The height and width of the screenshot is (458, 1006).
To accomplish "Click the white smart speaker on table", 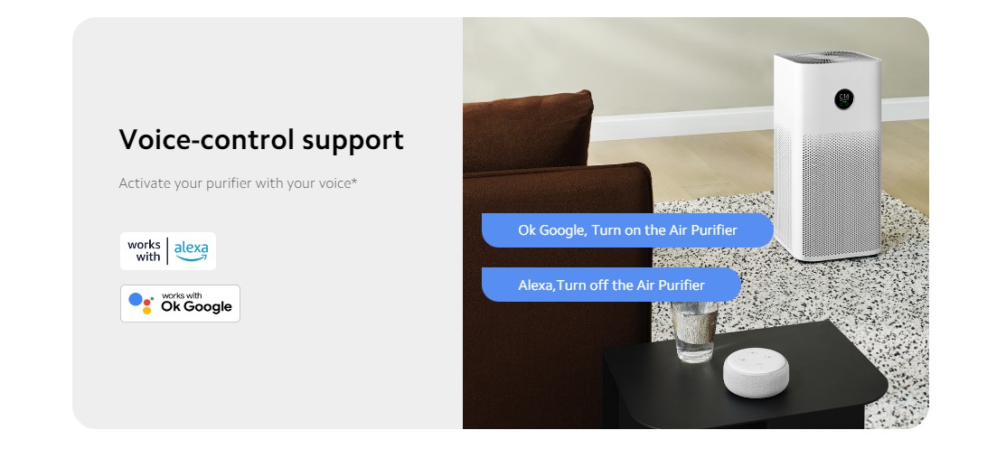I will 756,373.
